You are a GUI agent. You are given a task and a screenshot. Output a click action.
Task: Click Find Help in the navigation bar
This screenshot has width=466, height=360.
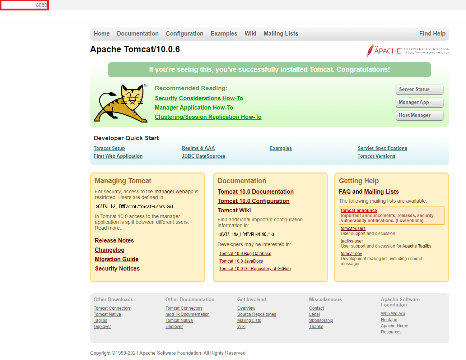(432, 33)
